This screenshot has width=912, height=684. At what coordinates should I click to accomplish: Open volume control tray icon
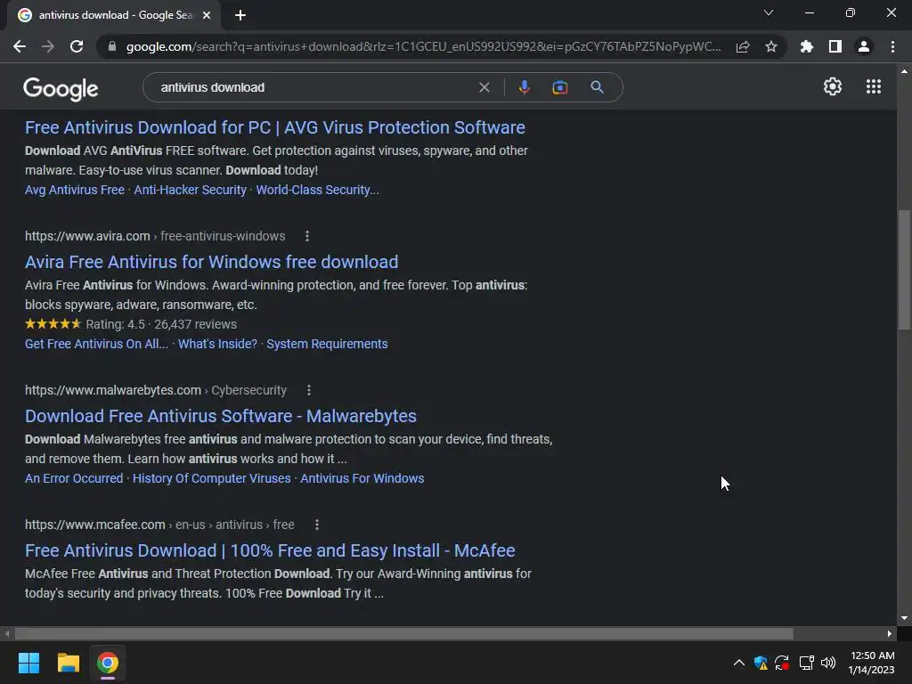click(x=828, y=663)
